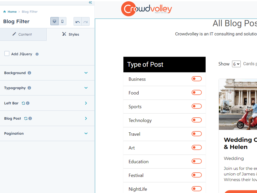Switch to the Content tab

tap(23, 34)
